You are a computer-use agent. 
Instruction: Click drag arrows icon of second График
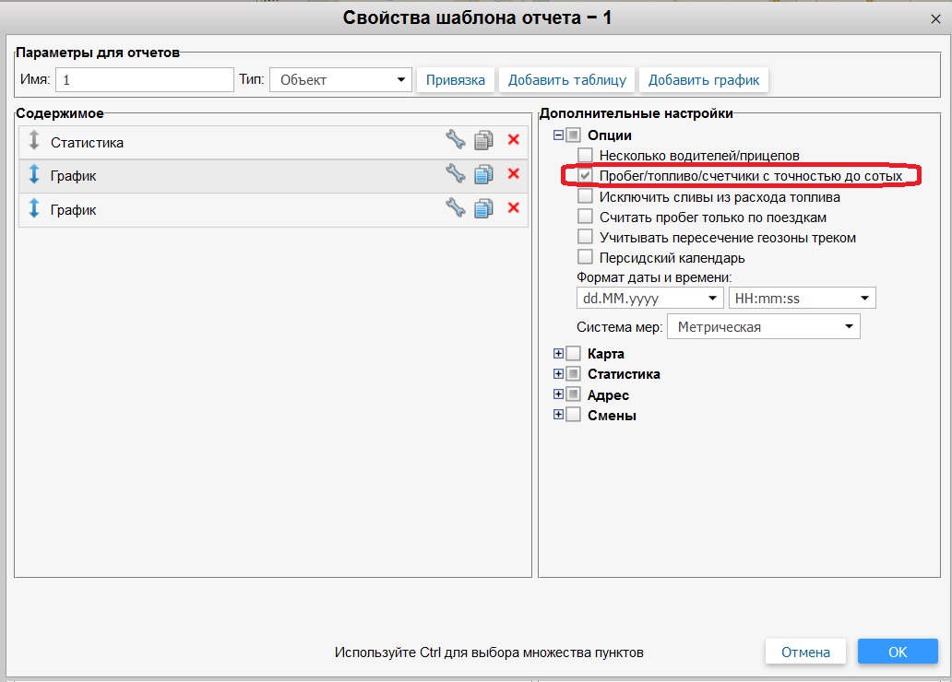34,209
